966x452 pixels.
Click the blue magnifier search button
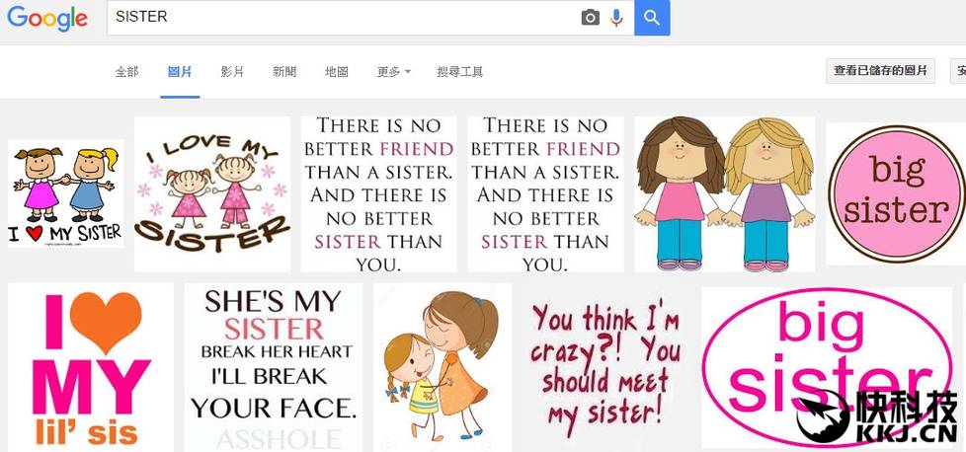point(652,17)
